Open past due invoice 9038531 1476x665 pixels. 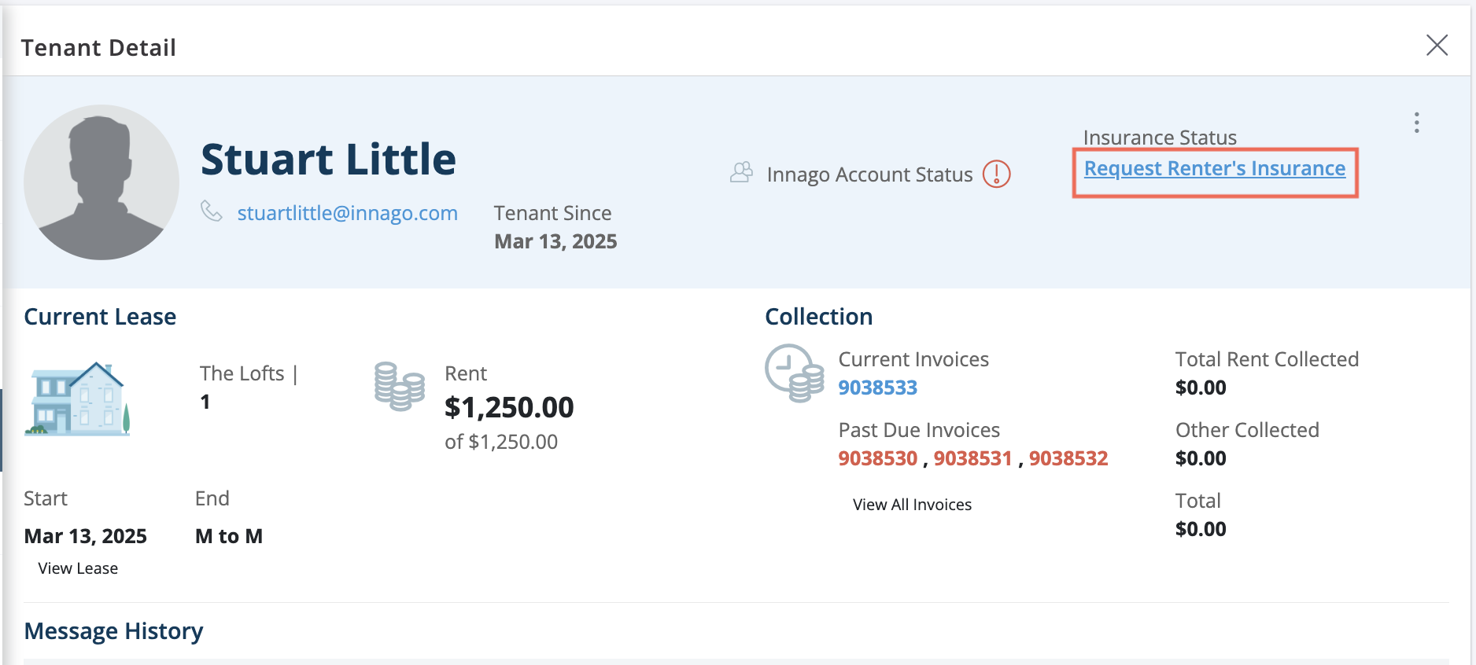(x=972, y=458)
